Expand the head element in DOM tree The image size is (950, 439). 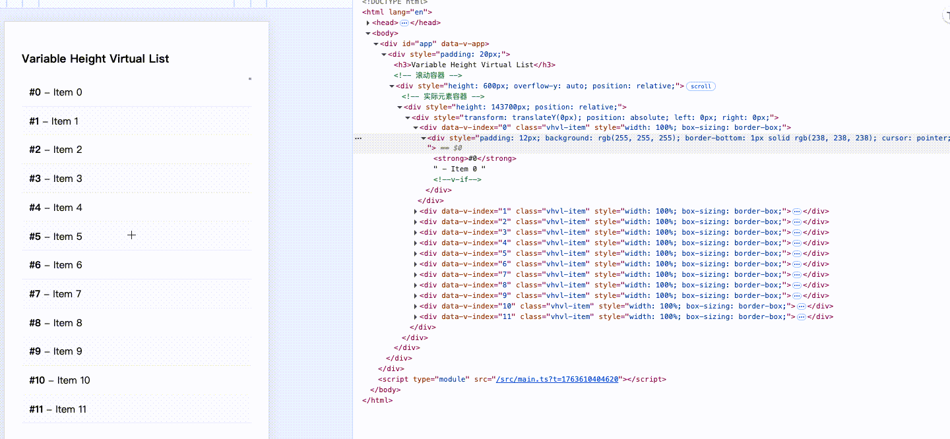368,22
